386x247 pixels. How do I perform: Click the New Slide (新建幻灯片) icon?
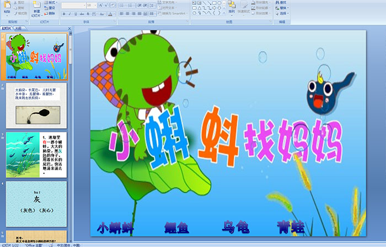(37, 5)
